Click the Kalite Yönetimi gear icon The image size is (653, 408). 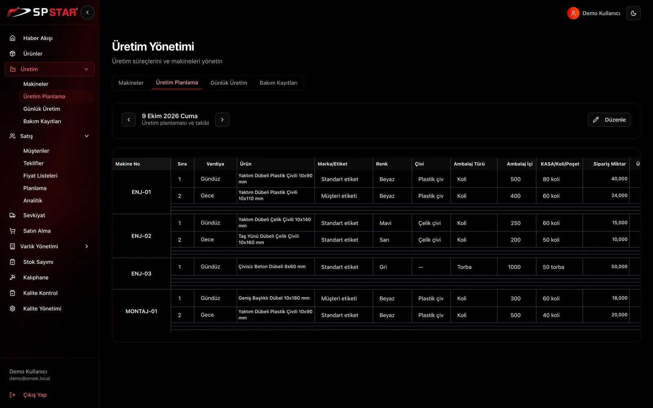click(13, 308)
